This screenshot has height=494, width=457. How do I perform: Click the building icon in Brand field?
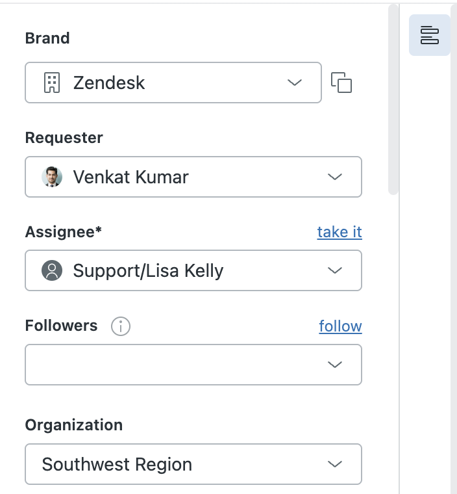click(x=51, y=83)
